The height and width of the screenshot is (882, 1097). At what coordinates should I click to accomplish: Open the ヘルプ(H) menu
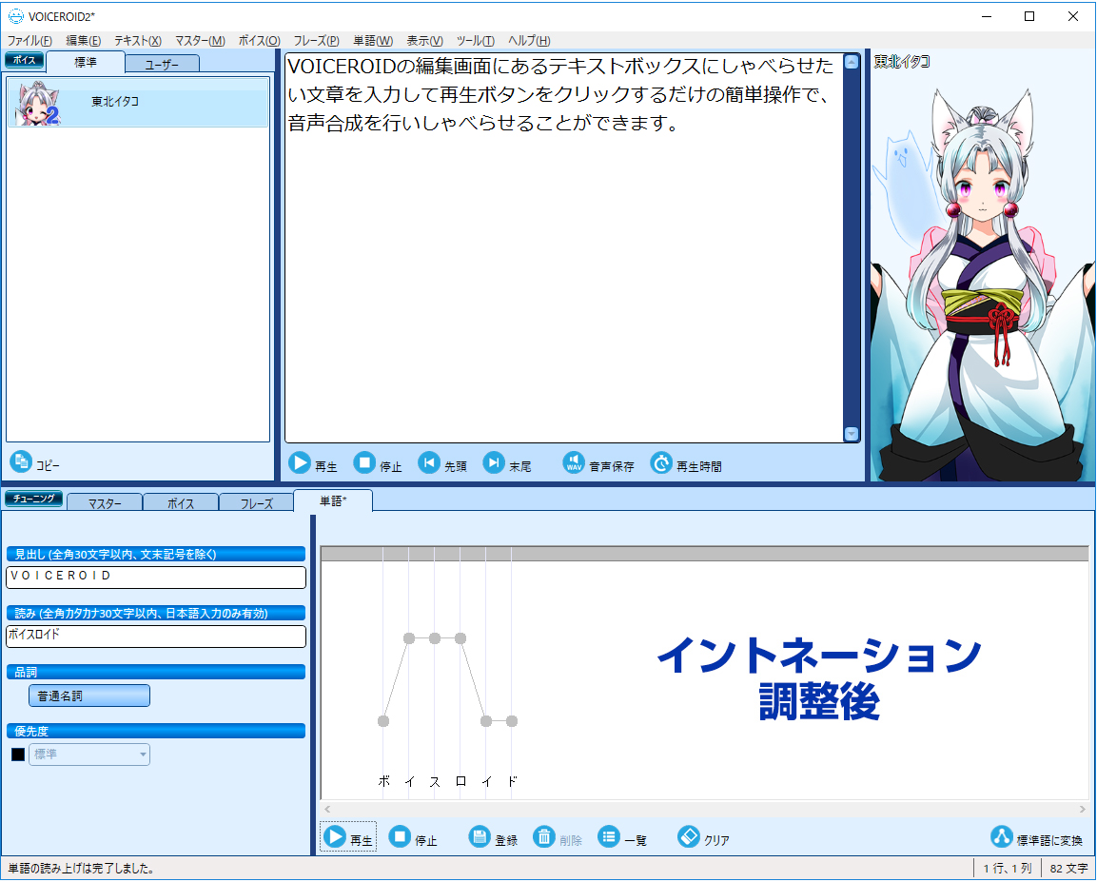tap(529, 41)
